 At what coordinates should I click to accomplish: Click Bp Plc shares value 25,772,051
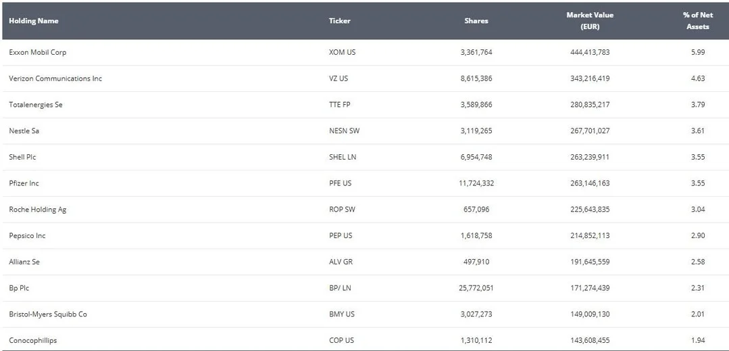click(x=476, y=288)
